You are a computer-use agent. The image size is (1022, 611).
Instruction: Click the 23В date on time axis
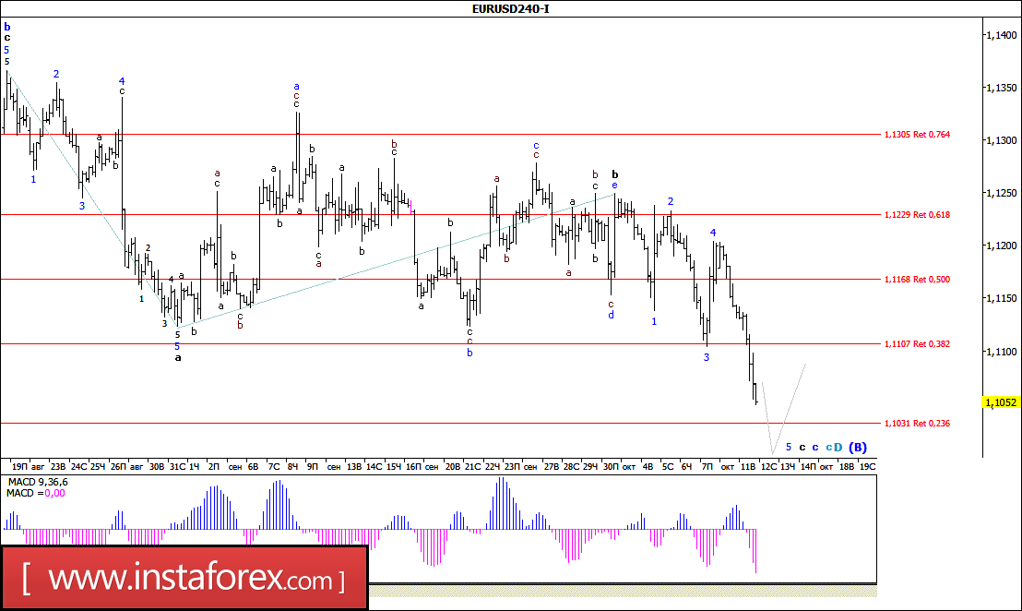[58, 466]
